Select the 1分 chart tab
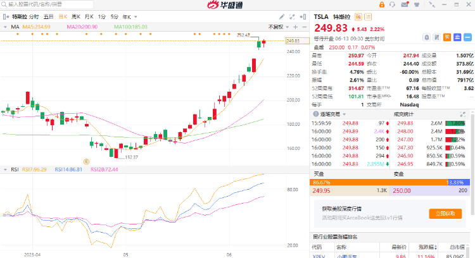This screenshot has width=475, height=258. 102,16
